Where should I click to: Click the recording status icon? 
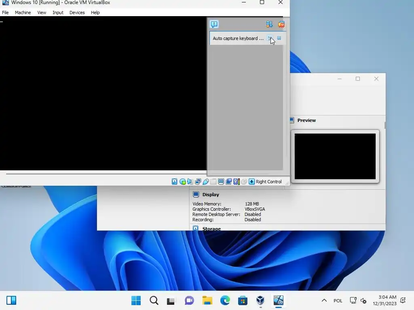pos(229,182)
